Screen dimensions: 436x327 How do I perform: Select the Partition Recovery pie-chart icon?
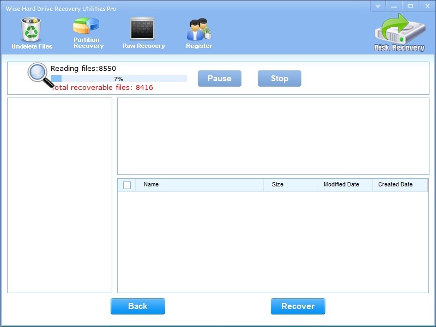[x=86, y=26]
